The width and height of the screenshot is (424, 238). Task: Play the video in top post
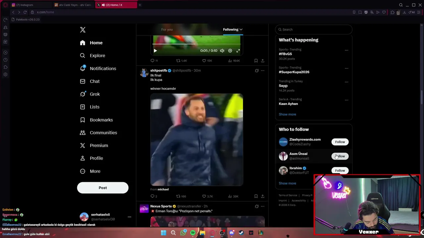(x=155, y=51)
